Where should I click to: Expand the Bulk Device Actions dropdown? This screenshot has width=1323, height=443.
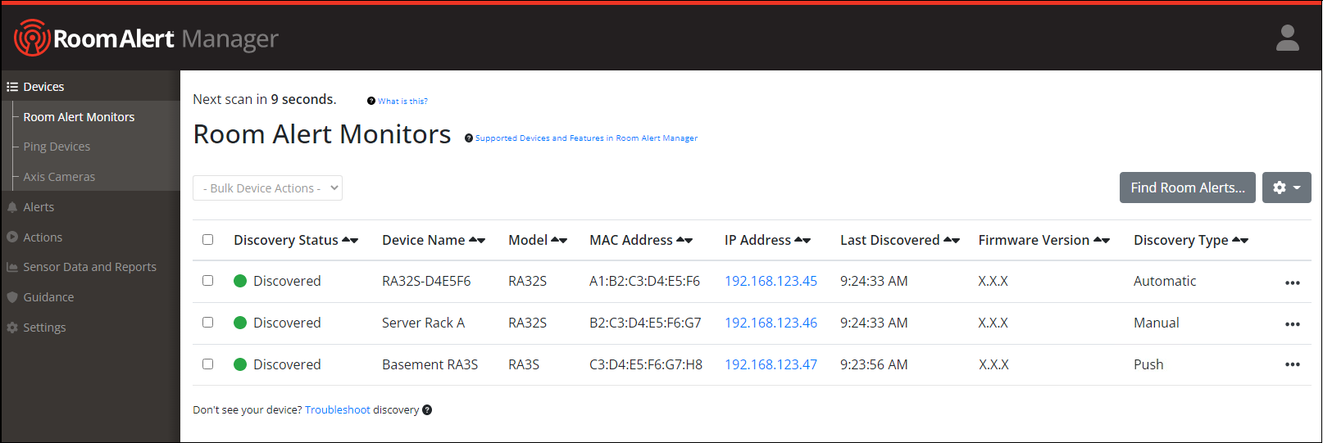267,188
